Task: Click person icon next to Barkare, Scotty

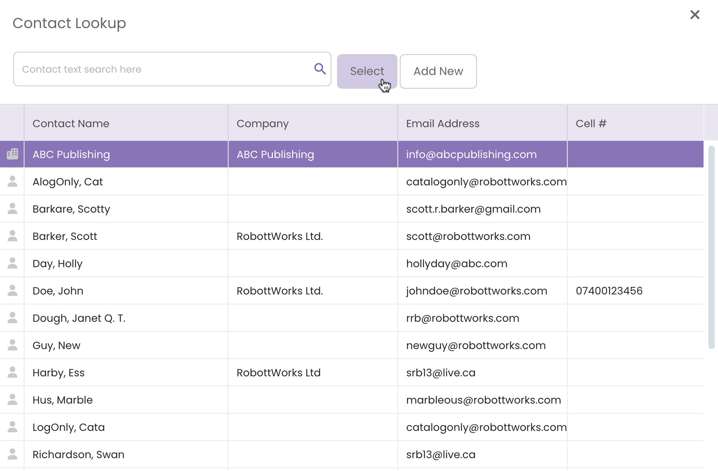Action: [12, 209]
